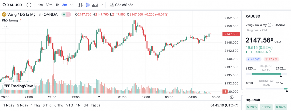Collapse the indicator legend with the chevron
Image resolution: width=291 pixels, height=111 pixels.
pos(6,26)
